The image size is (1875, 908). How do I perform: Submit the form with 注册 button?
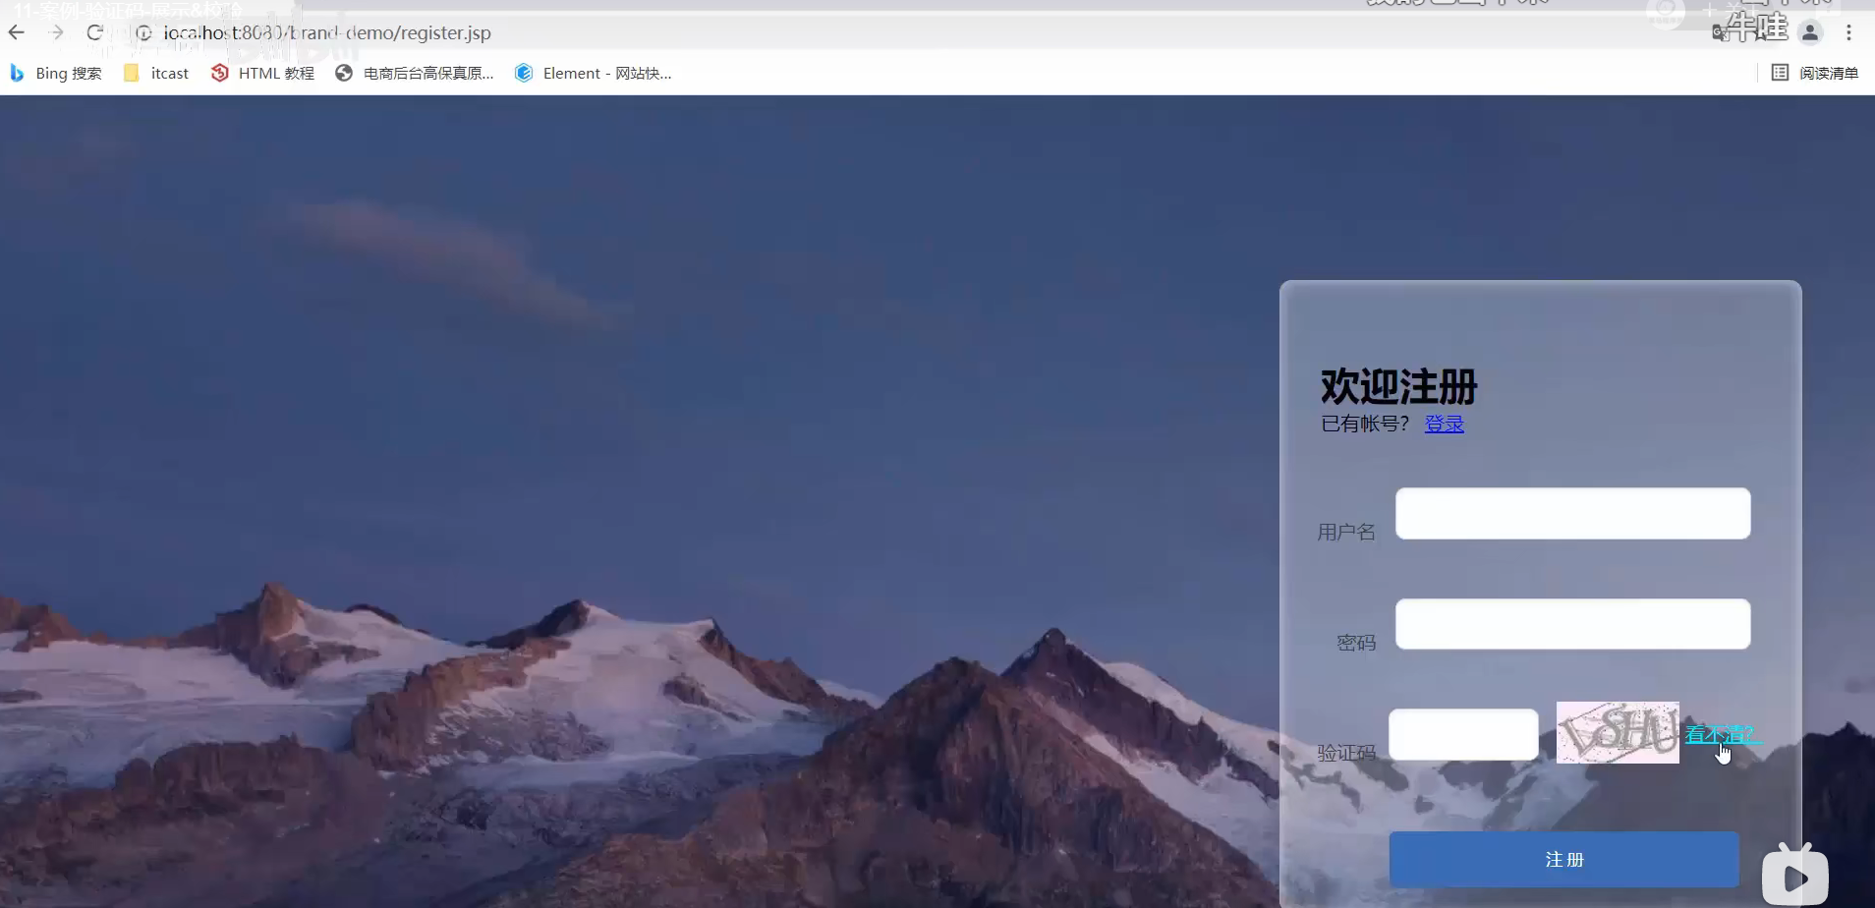1564,859
